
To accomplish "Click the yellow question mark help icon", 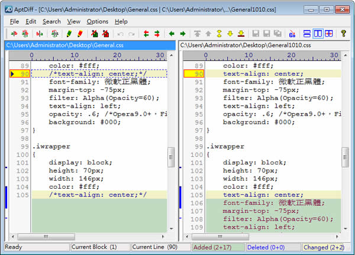I will pyautogui.click(x=343, y=34).
